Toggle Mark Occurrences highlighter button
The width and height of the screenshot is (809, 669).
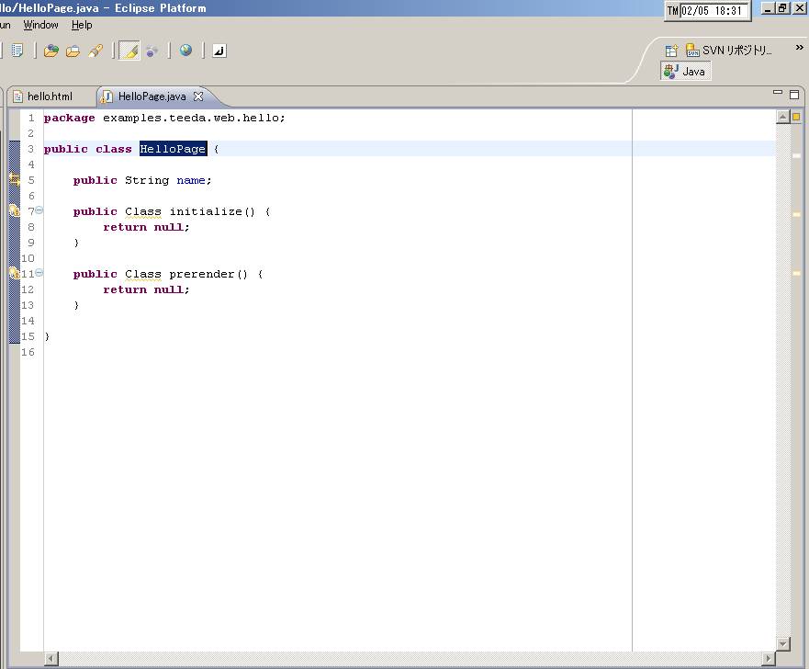pos(129,51)
